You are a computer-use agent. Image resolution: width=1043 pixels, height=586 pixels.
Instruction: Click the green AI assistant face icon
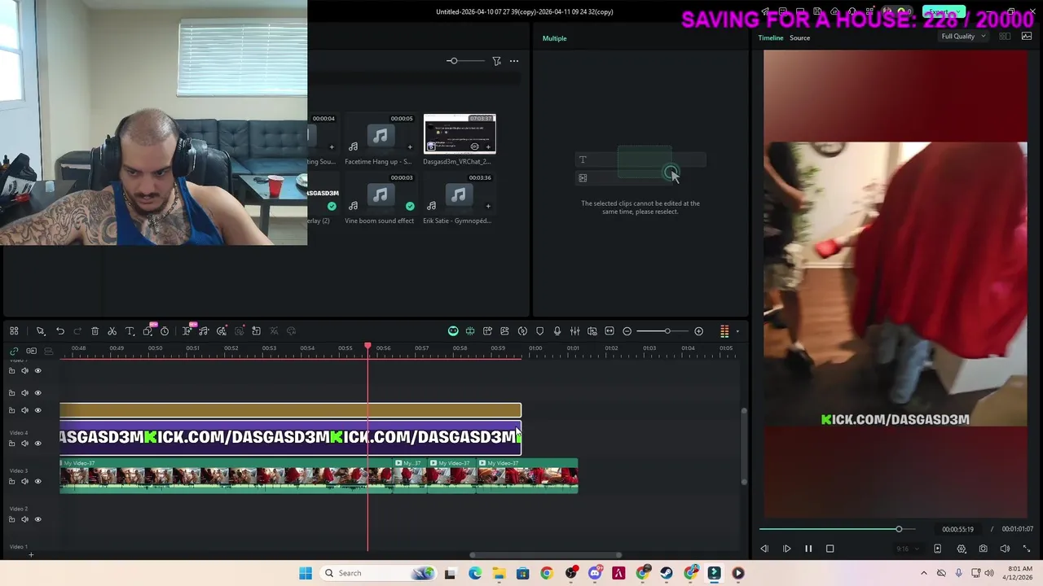click(453, 331)
